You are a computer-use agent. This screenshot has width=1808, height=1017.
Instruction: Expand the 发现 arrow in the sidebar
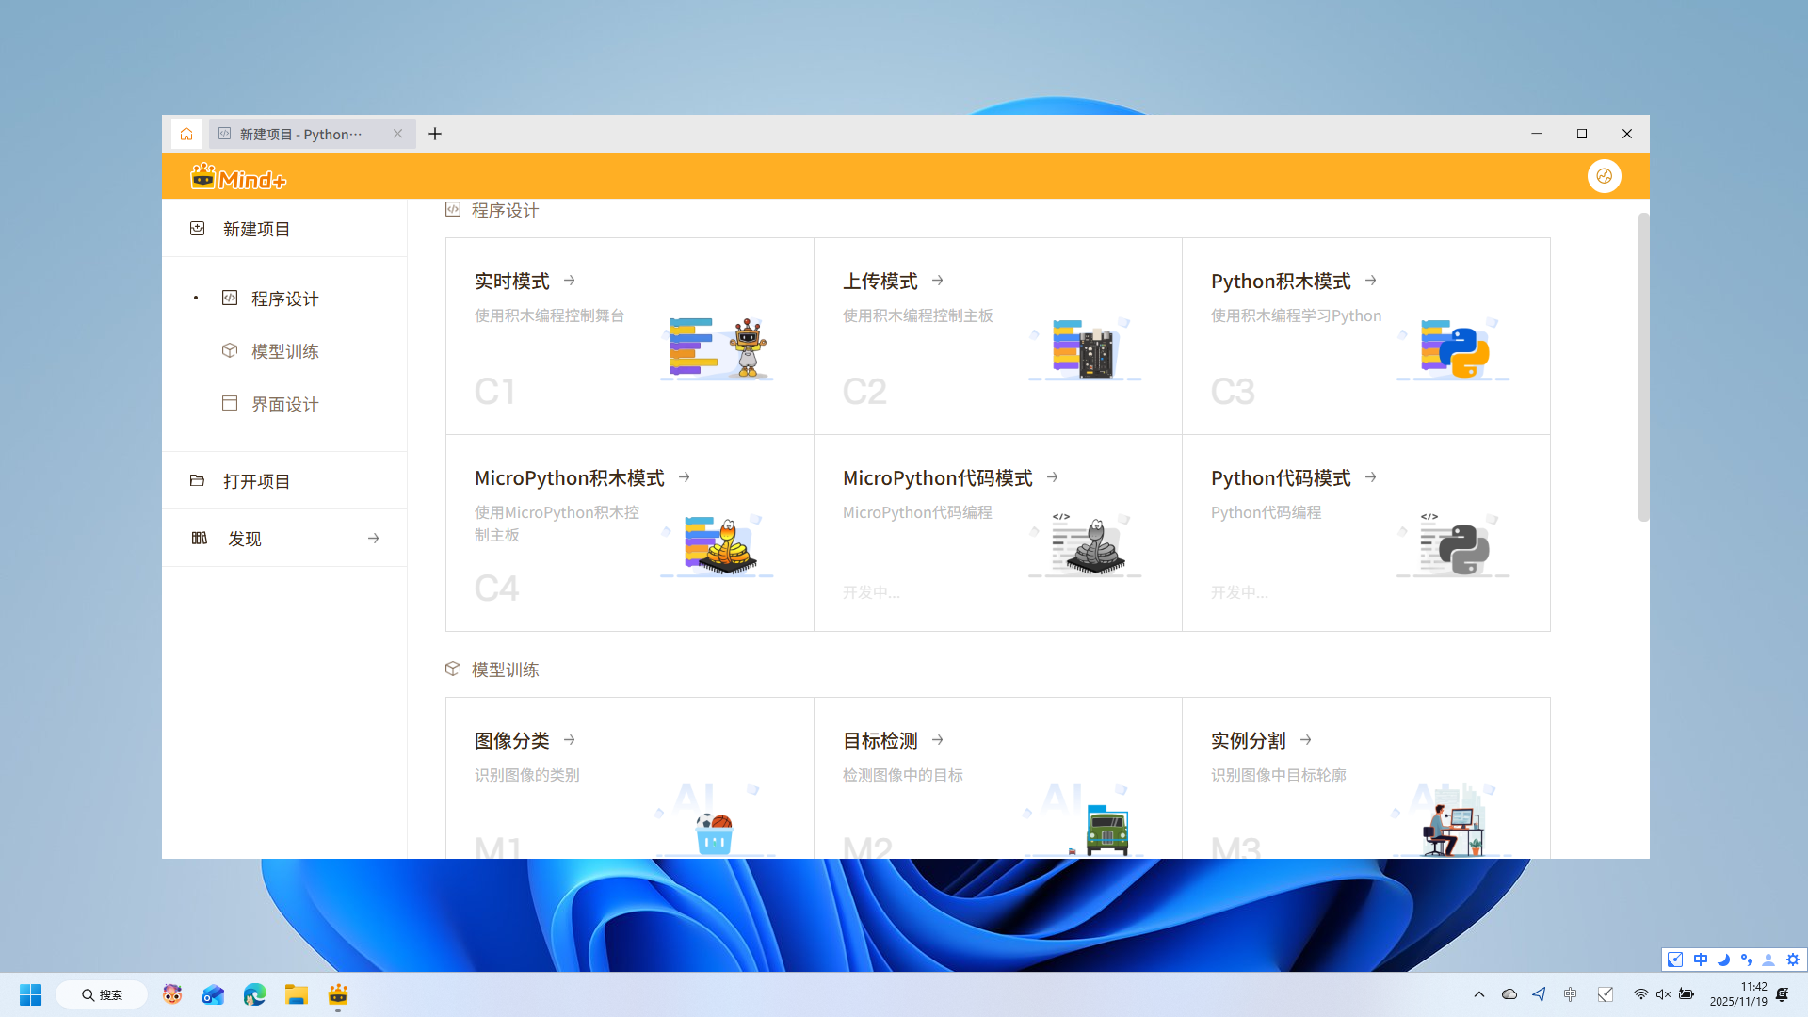click(373, 539)
